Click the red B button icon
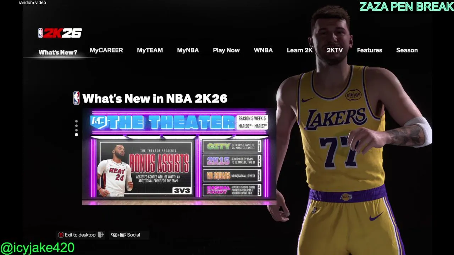454x255 pixels. point(61,235)
